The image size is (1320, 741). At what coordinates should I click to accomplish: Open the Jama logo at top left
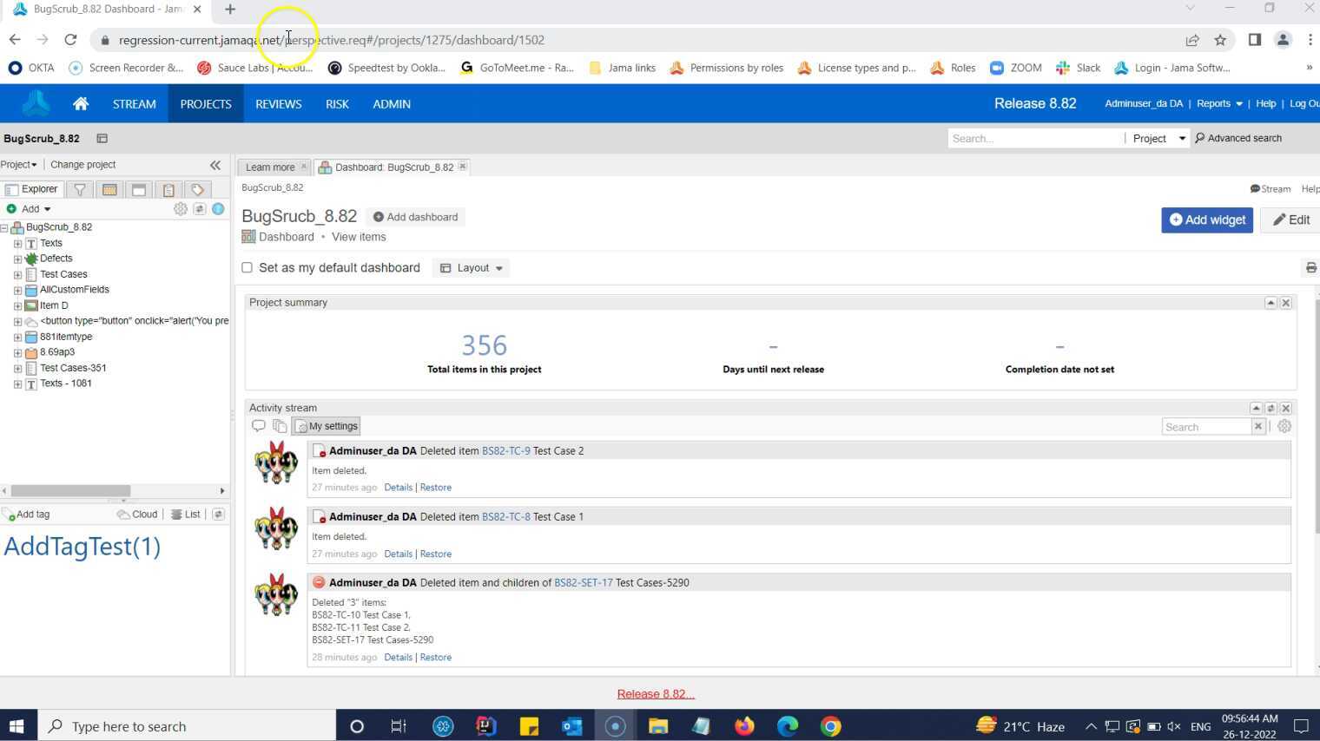pos(36,103)
